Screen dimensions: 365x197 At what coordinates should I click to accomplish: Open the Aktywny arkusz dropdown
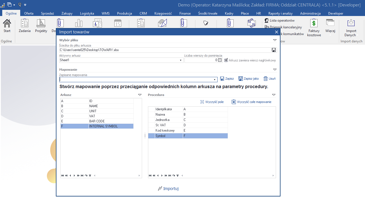click(x=181, y=60)
